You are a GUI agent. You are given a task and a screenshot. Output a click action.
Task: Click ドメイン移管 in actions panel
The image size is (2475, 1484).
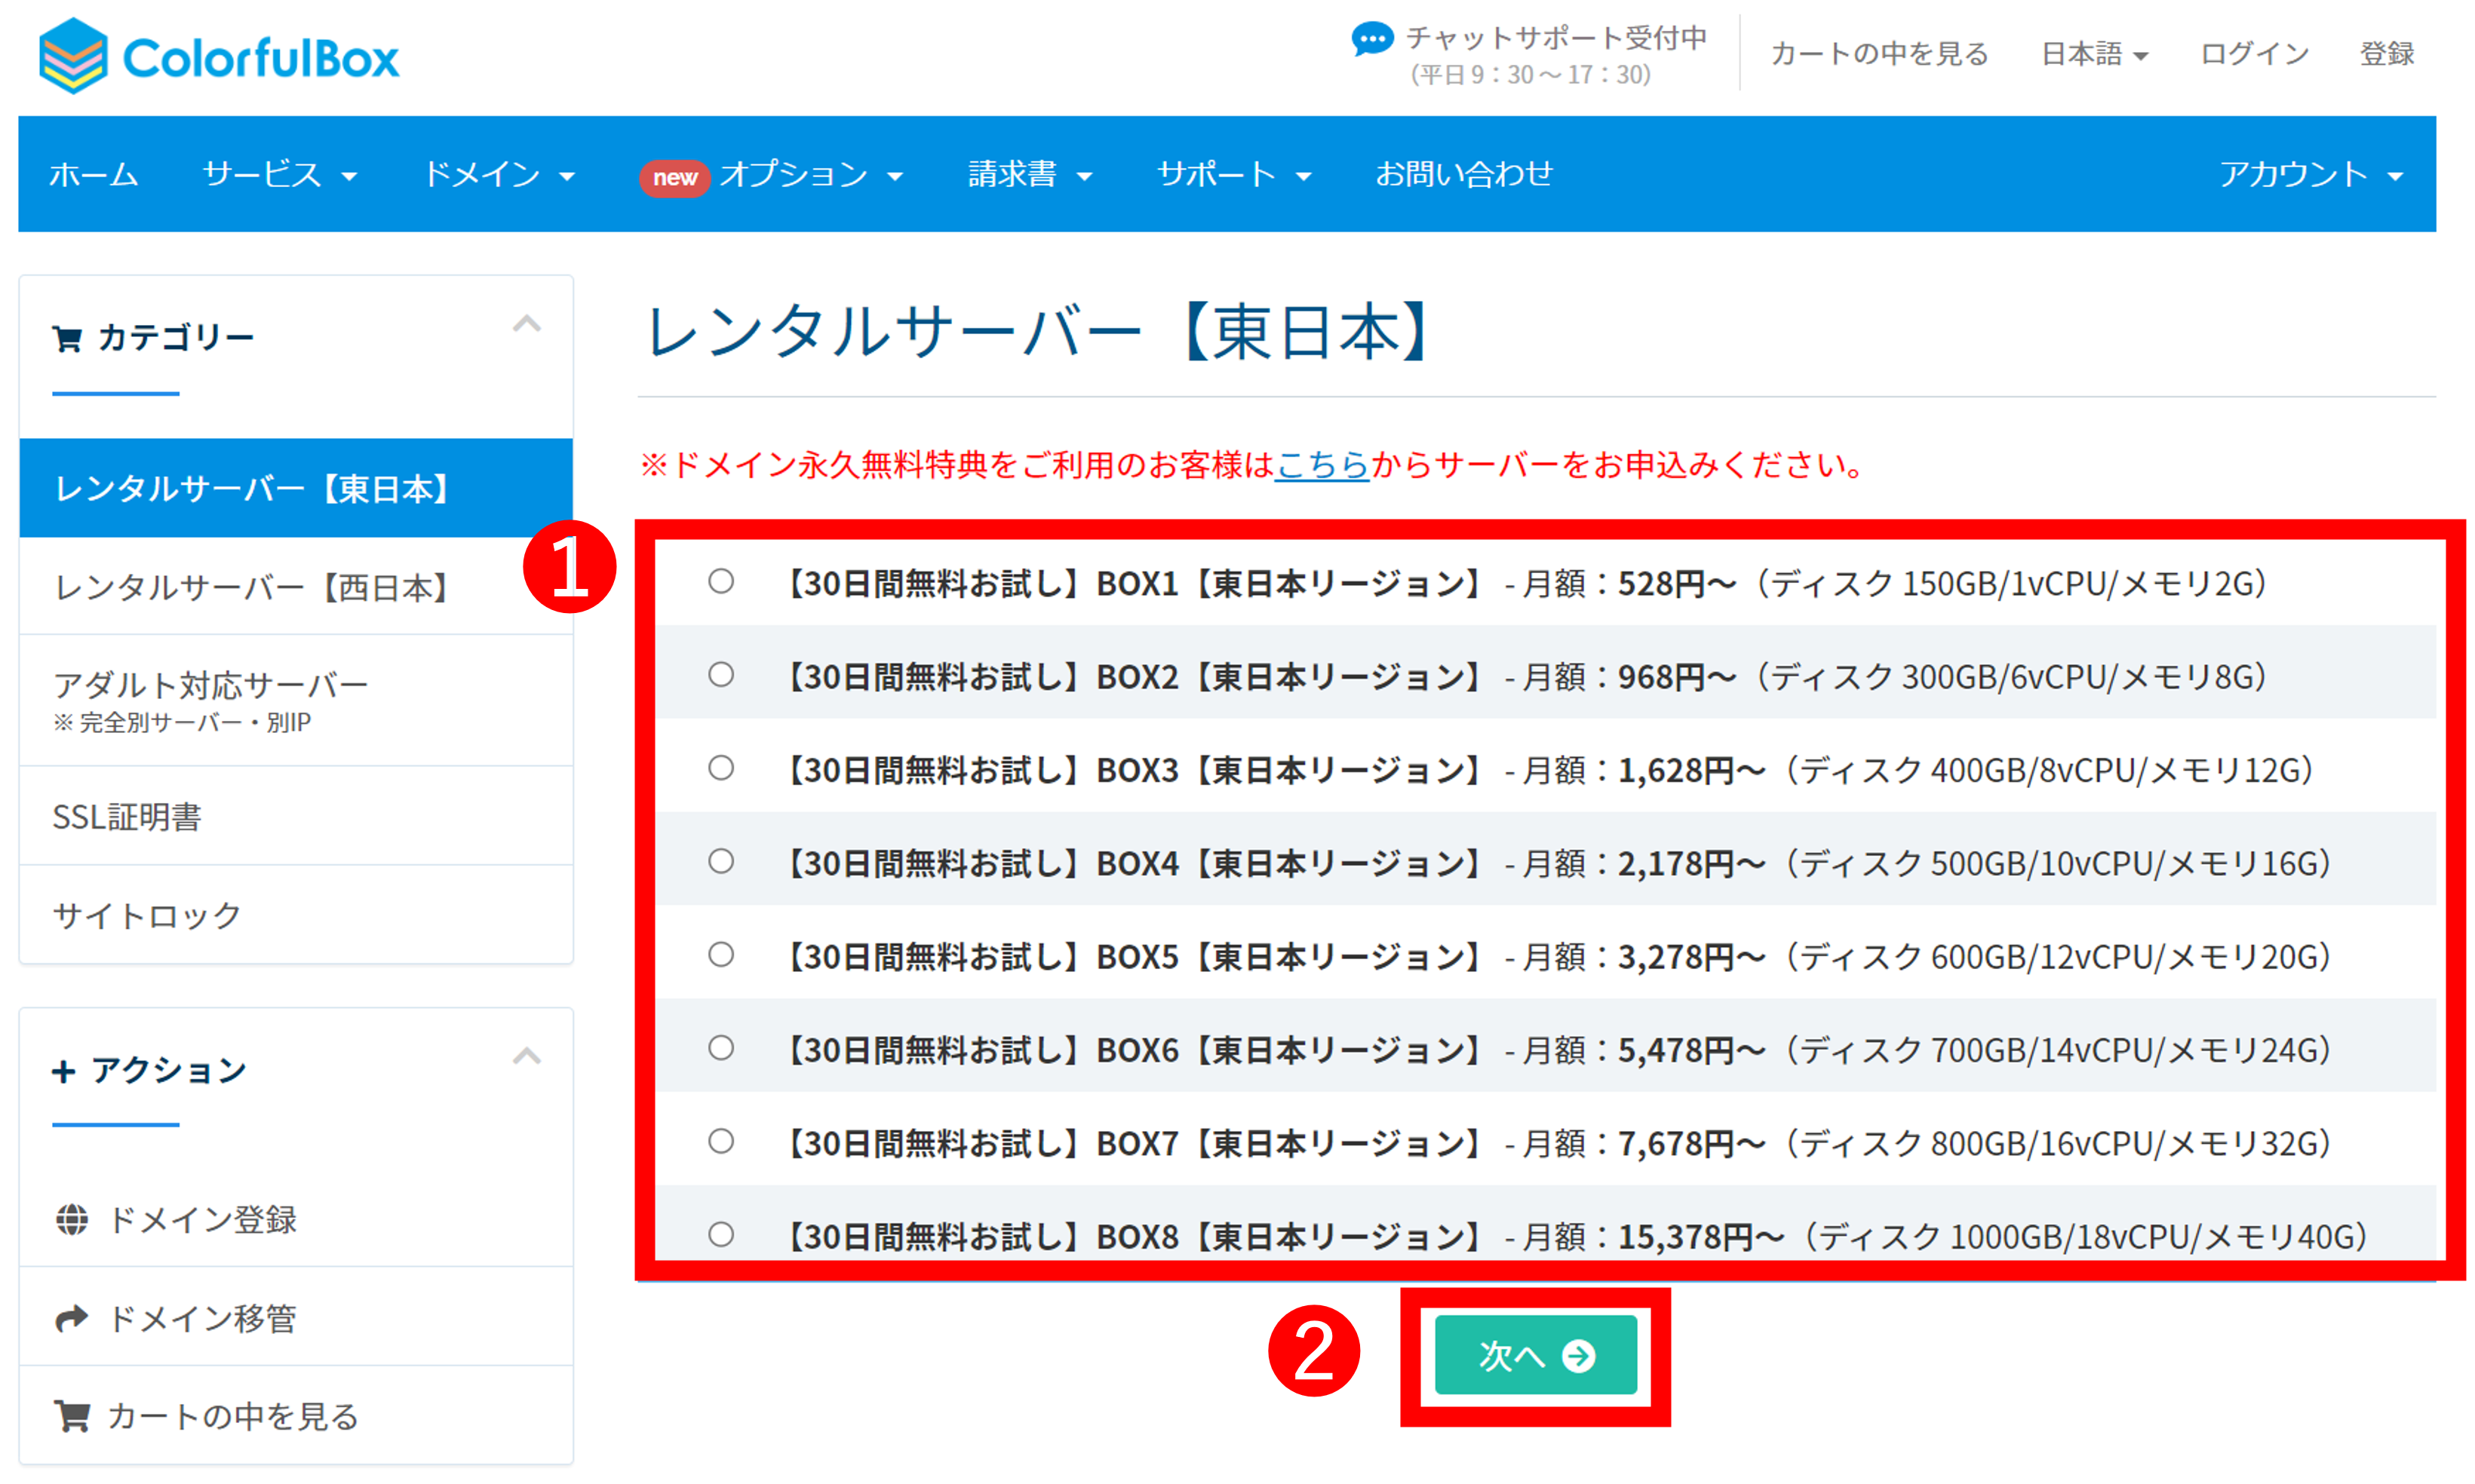tap(296, 1318)
